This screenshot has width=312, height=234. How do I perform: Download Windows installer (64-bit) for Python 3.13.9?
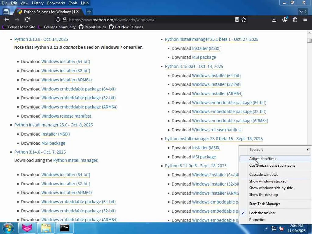pos(66,62)
